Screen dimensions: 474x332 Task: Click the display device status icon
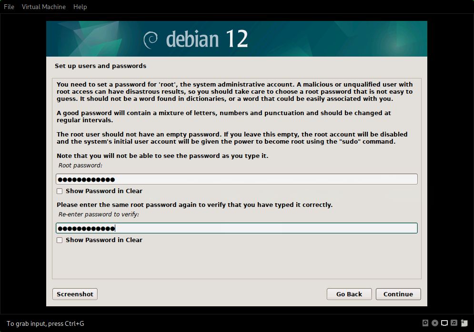[444, 323]
